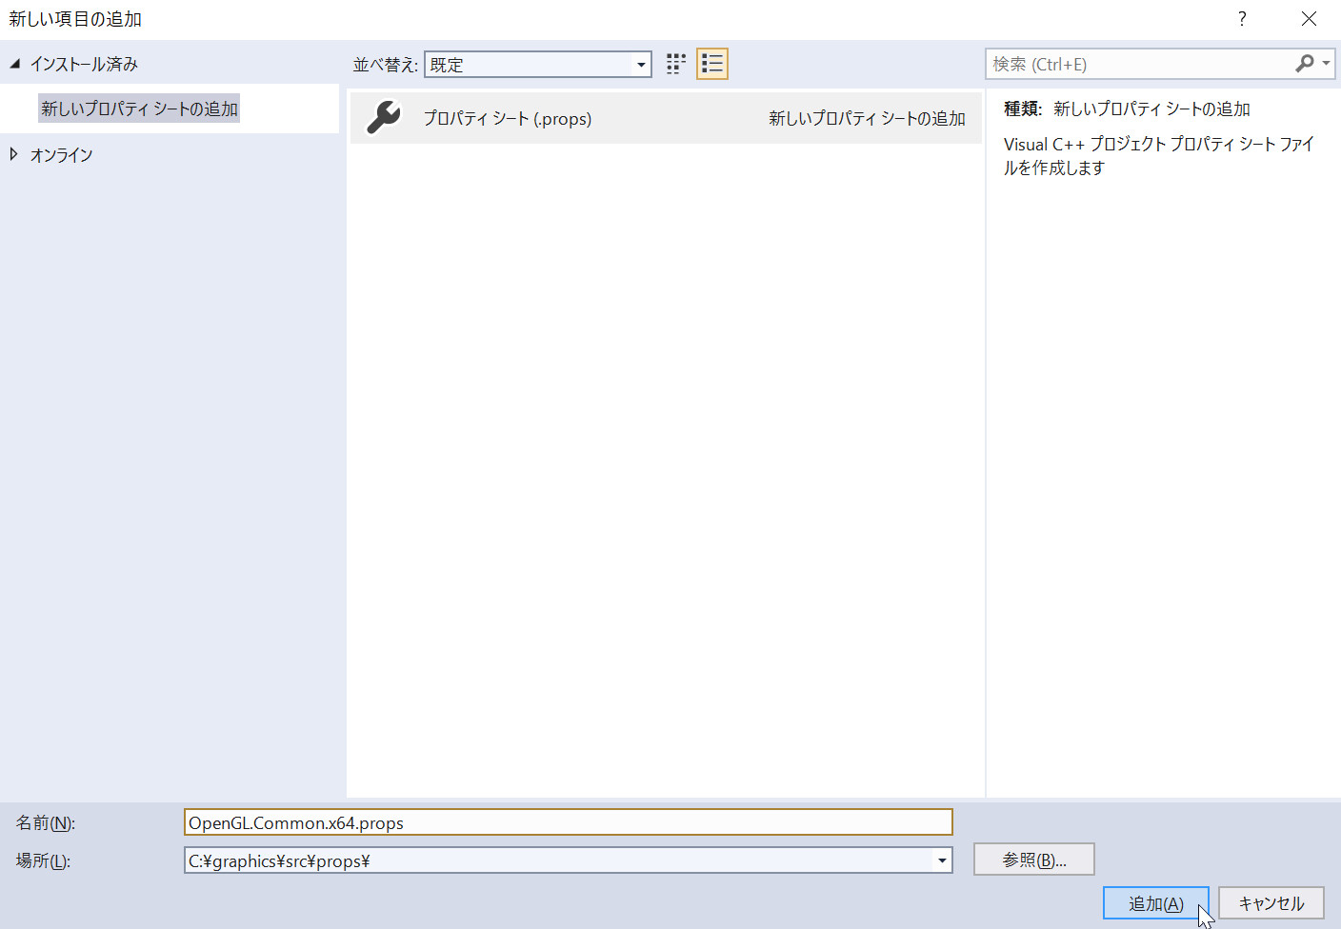Select 新しいプロパティ シートの追加 in the tree
Image resolution: width=1341 pixels, height=929 pixels.
click(x=139, y=109)
